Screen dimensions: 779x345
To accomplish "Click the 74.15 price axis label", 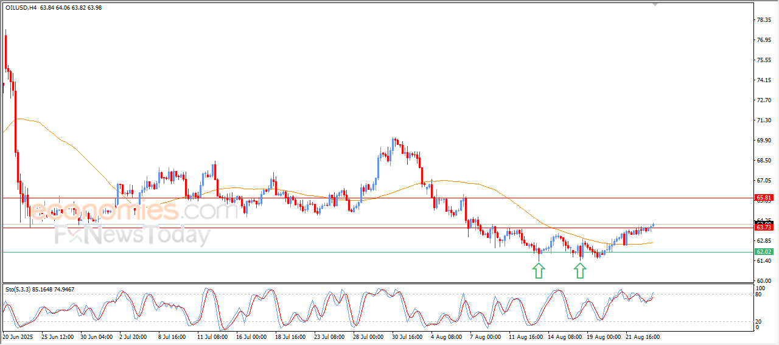I will pyautogui.click(x=764, y=80).
